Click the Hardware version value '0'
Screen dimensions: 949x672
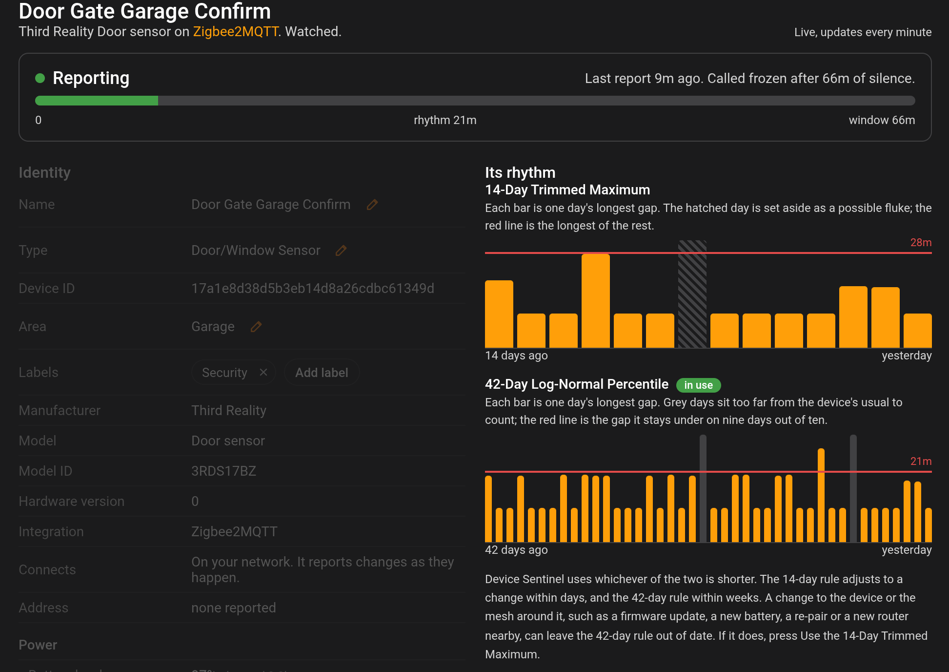(x=195, y=502)
